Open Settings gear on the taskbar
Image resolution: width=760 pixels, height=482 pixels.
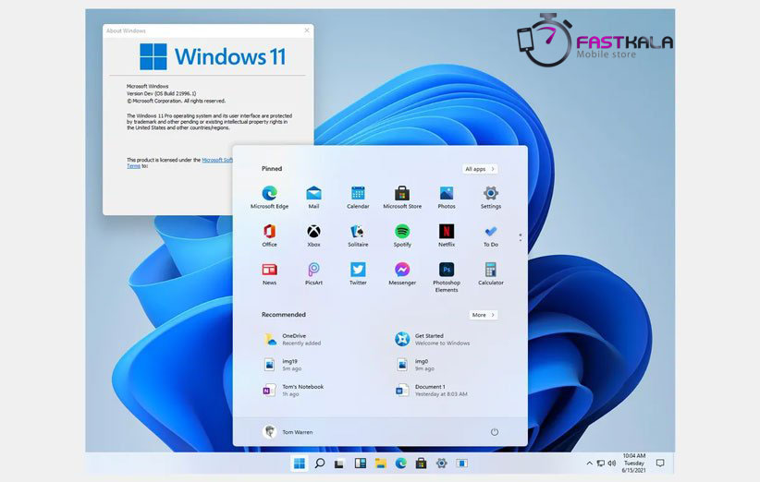click(442, 464)
